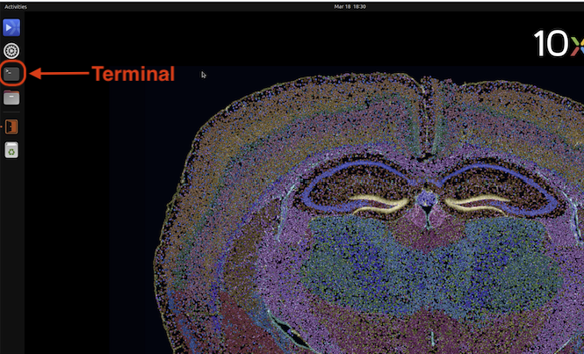Open the Trash icon in the dock
This screenshot has height=354, width=584.
(x=11, y=150)
